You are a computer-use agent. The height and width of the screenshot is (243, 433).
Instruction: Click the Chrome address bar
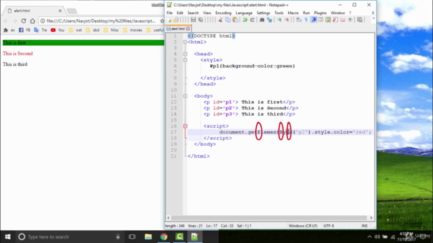[101, 21]
